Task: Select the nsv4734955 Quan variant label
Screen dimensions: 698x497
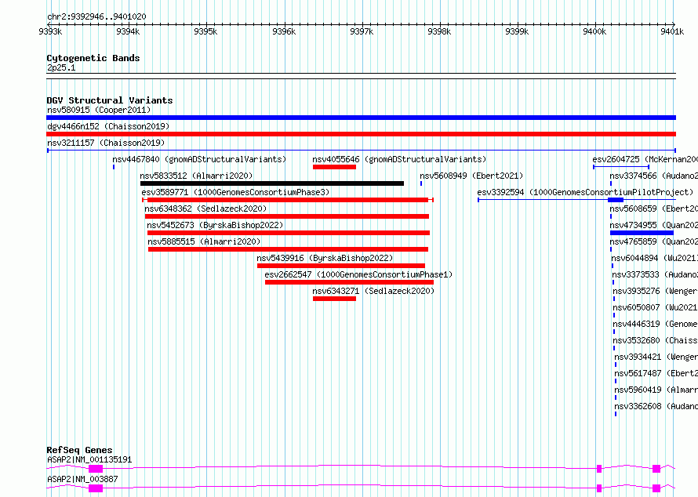Action: pyautogui.click(x=653, y=225)
